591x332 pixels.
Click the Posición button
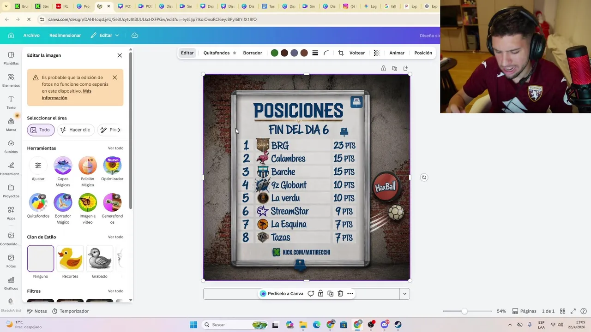tap(423, 53)
